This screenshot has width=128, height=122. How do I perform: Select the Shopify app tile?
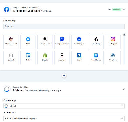[x=45, y=58]
